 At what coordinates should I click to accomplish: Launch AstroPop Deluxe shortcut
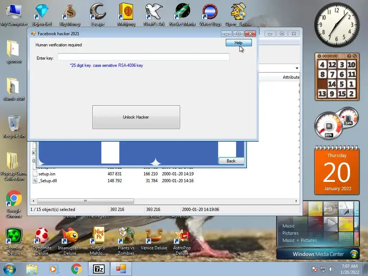[x=182, y=241]
